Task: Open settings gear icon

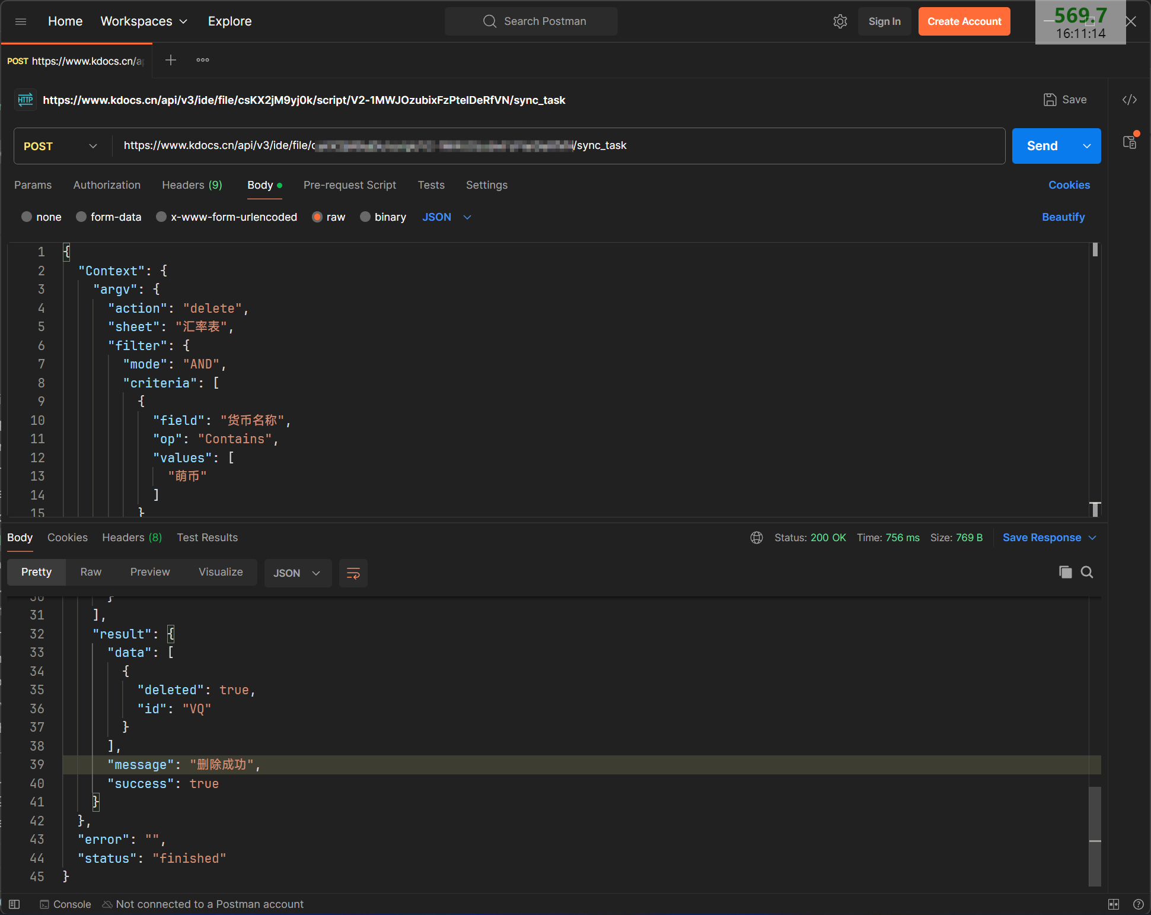Action: pyautogui.click(x=840, y=21)
